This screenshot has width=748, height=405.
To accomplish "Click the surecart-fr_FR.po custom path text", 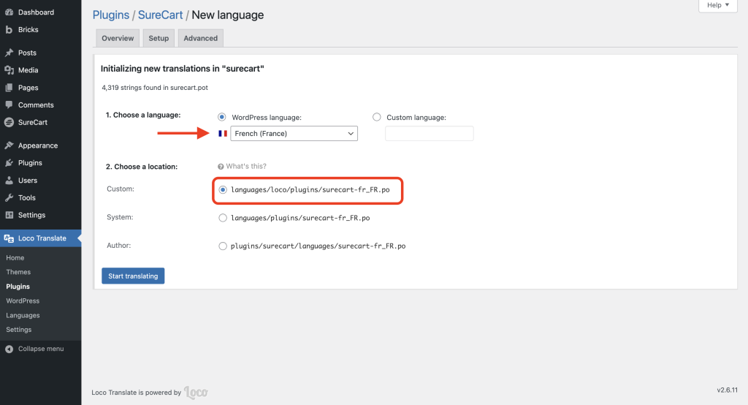I will [310, 190].
